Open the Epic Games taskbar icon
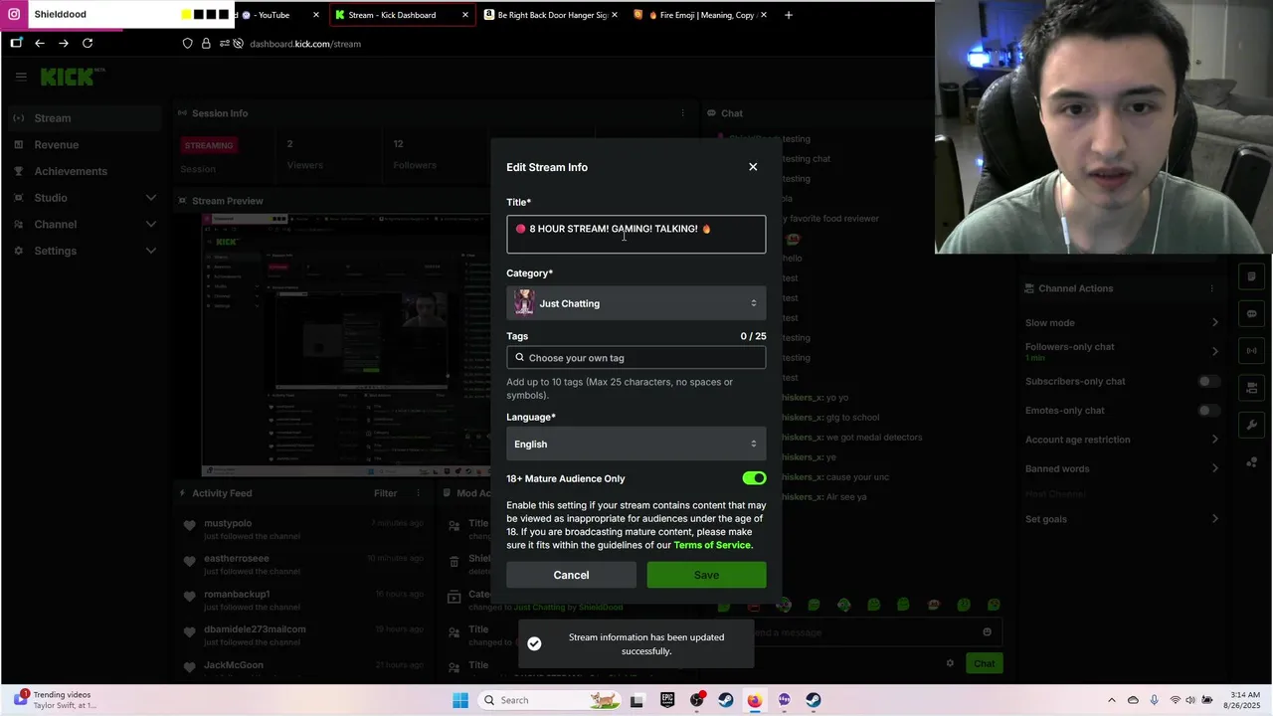 pyautogui.click(x=667, y=700)
